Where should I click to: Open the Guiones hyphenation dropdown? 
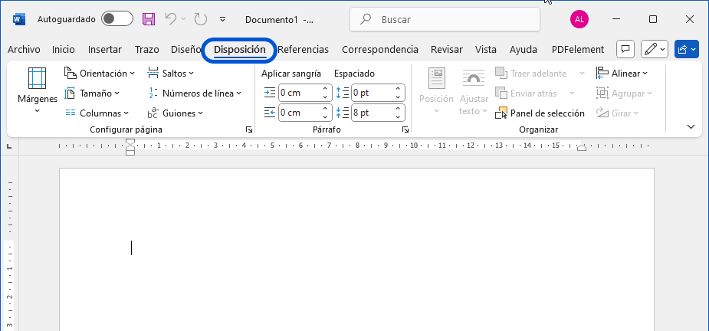(175, 113)
